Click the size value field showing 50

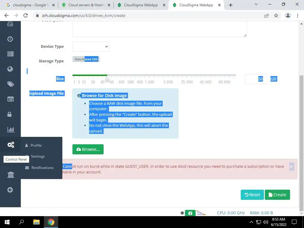point(256,79)
